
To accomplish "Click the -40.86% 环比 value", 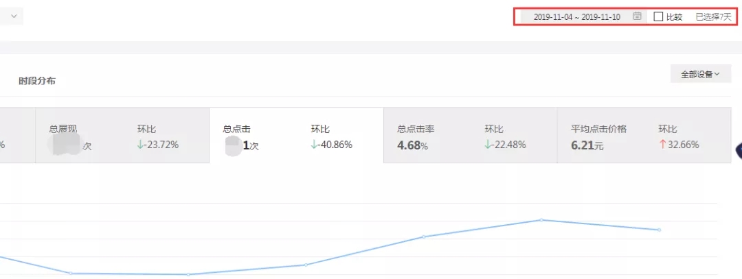I will click(x=332, y=145).
